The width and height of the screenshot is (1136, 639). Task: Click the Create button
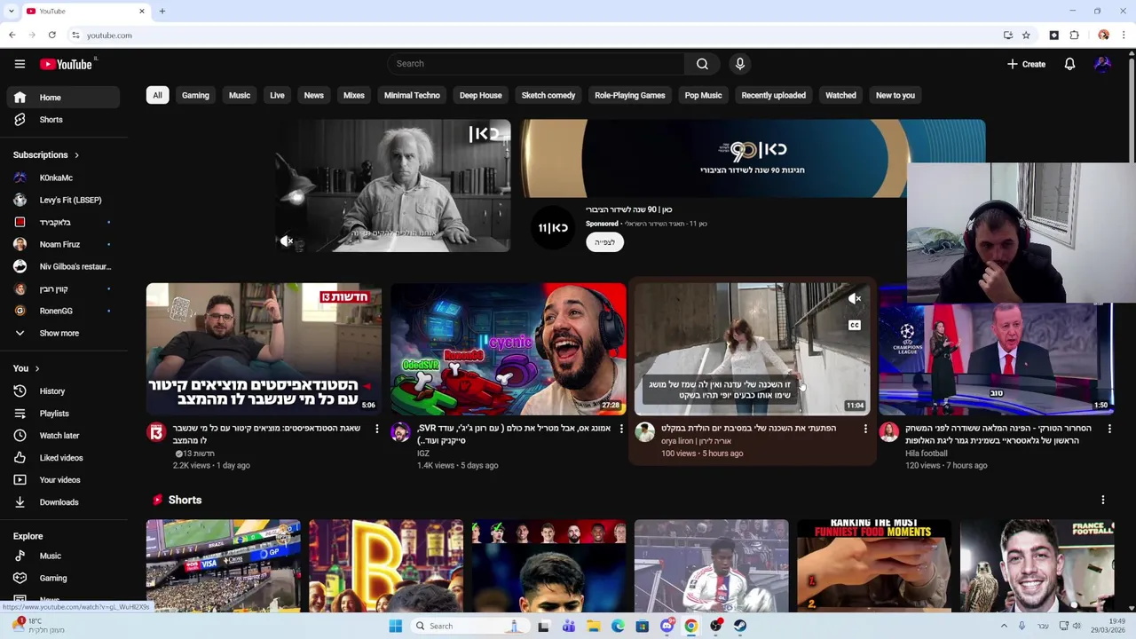click(x=1026, y=64)
